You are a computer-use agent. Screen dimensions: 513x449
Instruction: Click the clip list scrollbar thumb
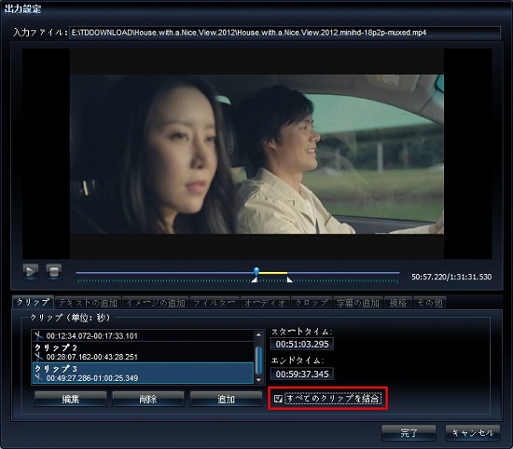pos(258,361)
